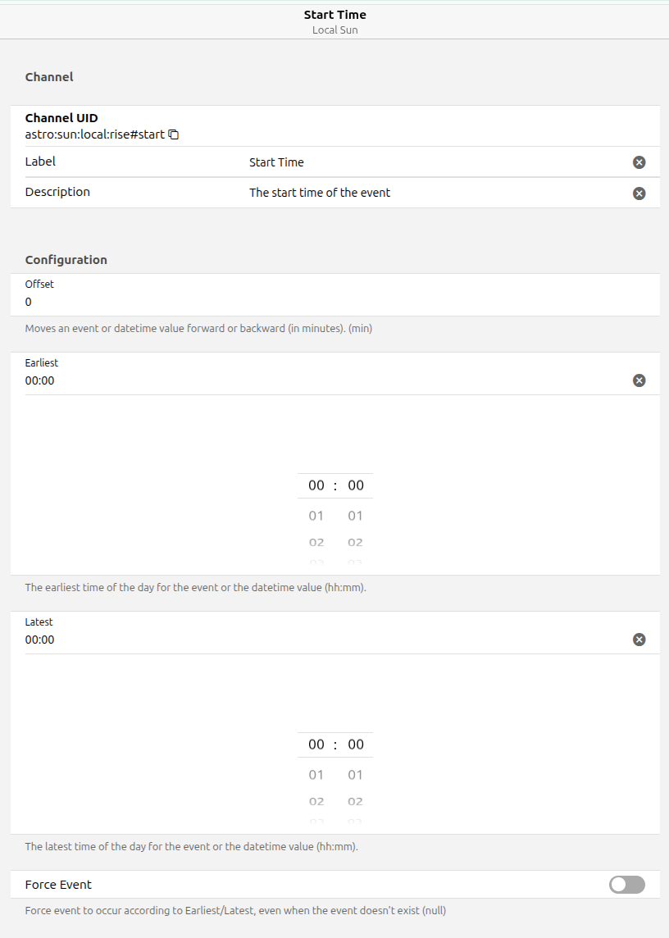
Task: Select minute 01 in Latest picker
Action: point(355,775)
